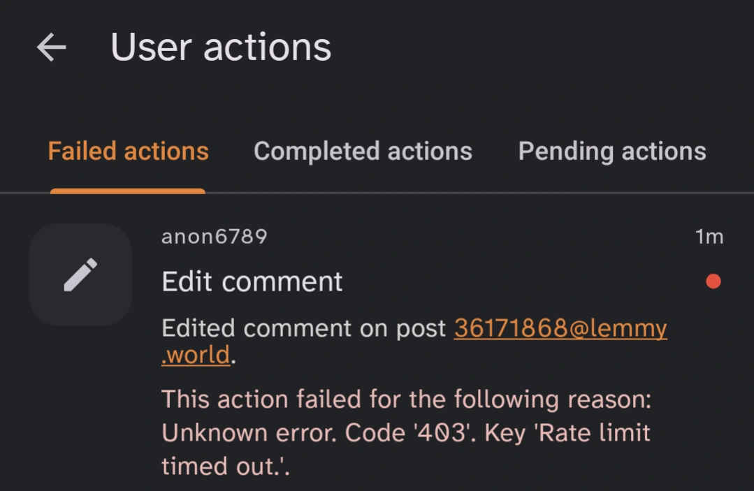Open the 36171868@lemmy post link

click(x=560, y=328)
